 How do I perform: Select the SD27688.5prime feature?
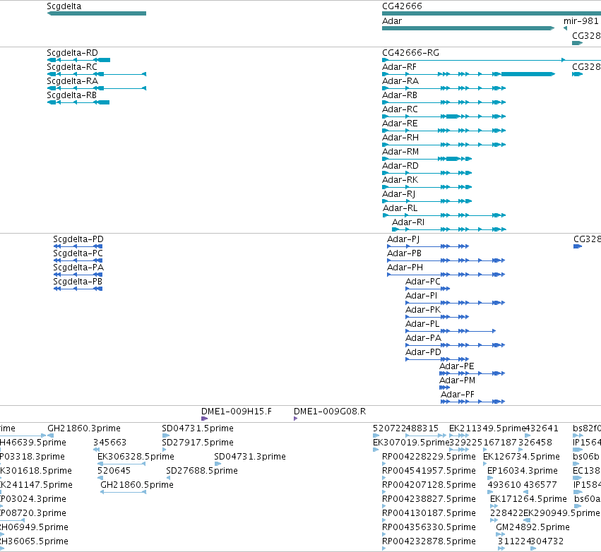tap(168, 478)
